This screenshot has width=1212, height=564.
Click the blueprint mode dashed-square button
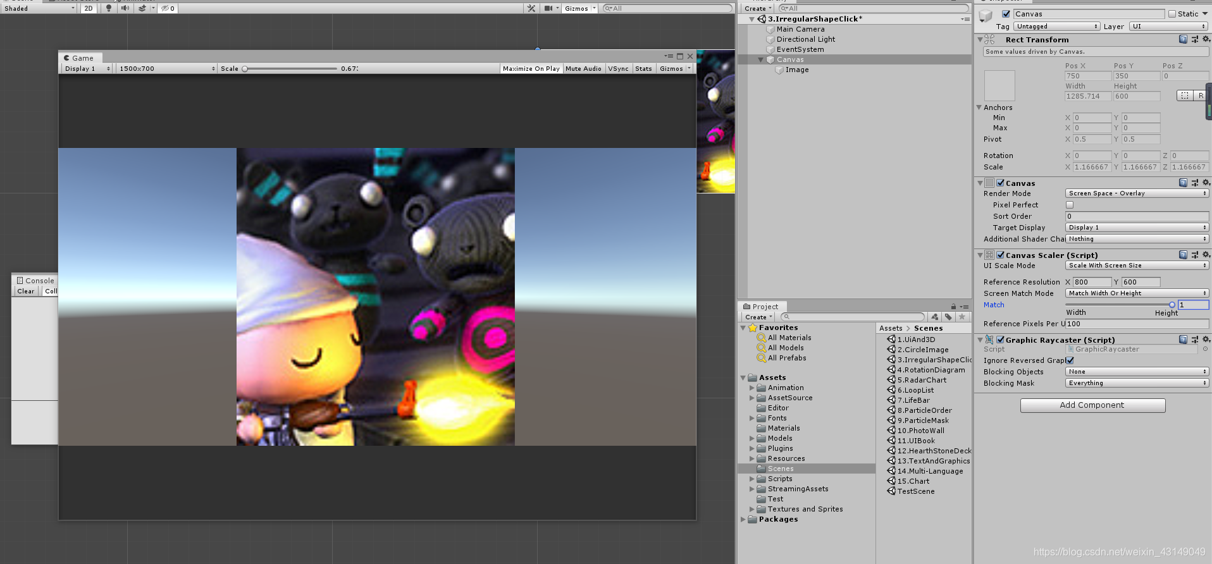(x=1185, y=95)
